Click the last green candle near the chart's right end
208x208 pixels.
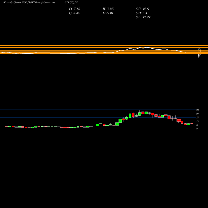pos(188,124)
